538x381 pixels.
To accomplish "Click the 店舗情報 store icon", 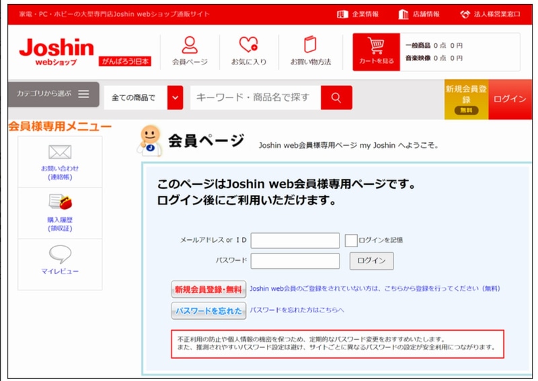I will tap(403, 14).
